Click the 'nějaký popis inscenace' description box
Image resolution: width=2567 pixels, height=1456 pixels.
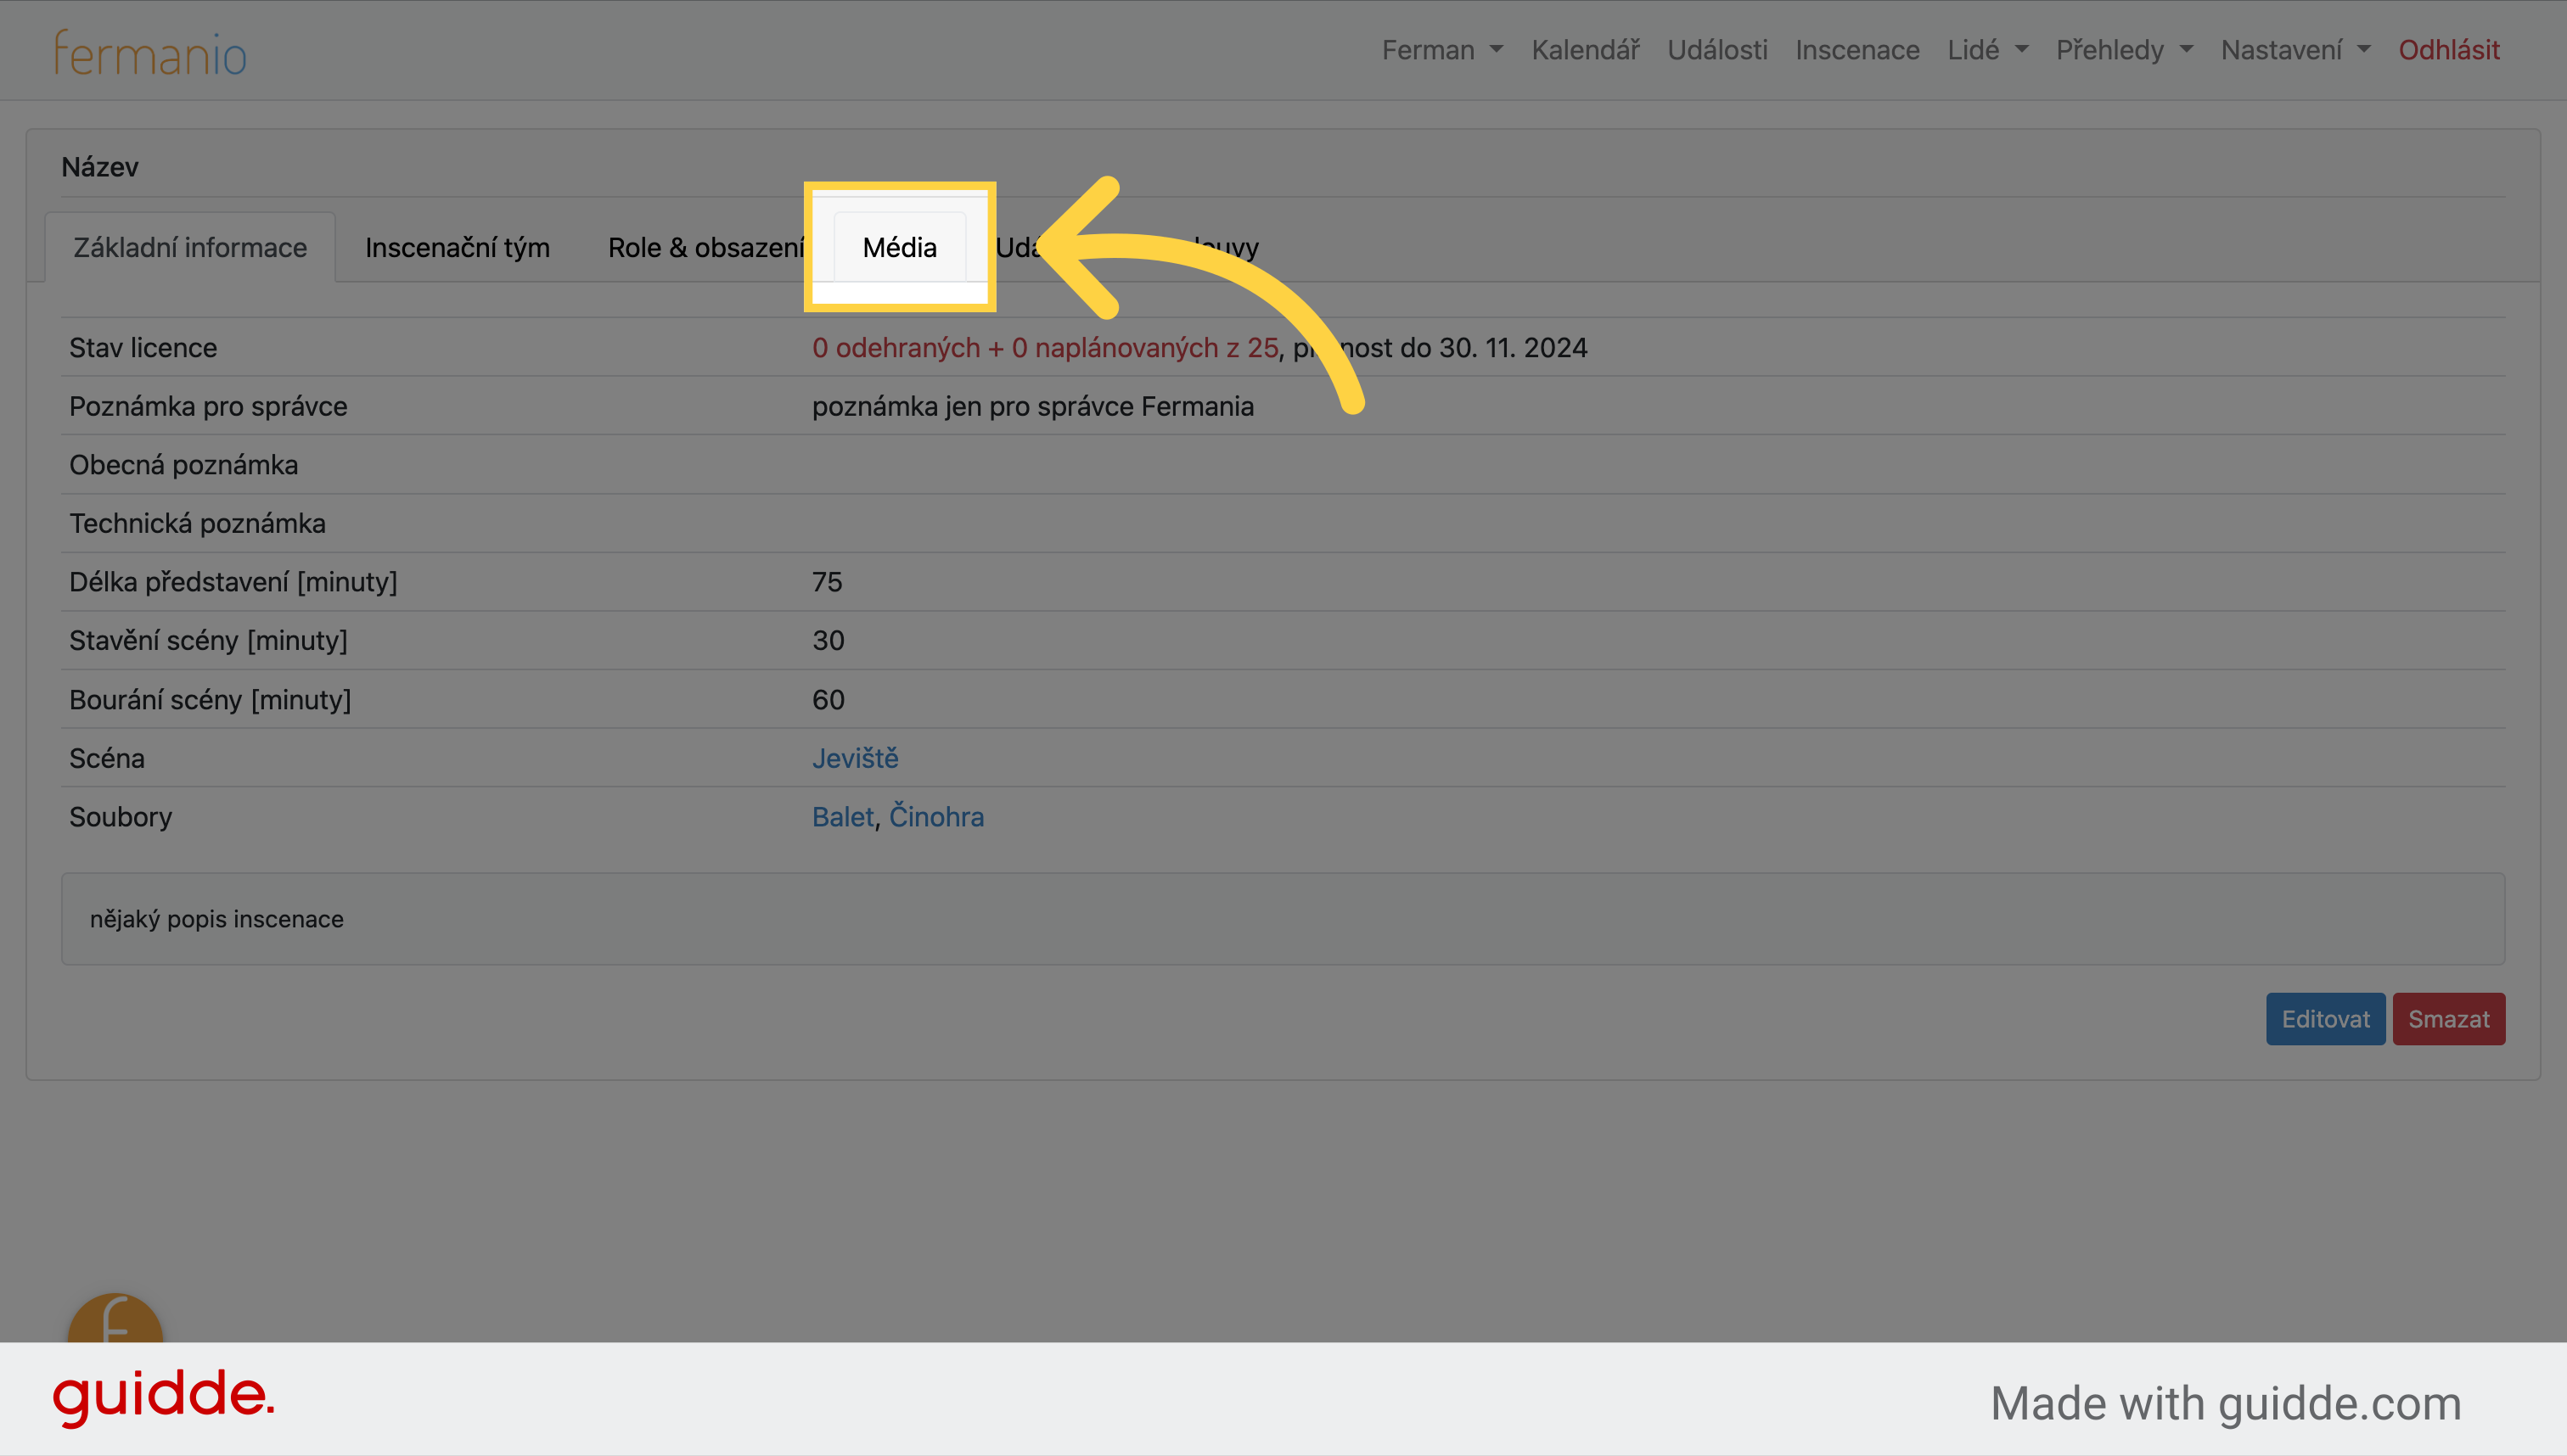click(1283, 919)
